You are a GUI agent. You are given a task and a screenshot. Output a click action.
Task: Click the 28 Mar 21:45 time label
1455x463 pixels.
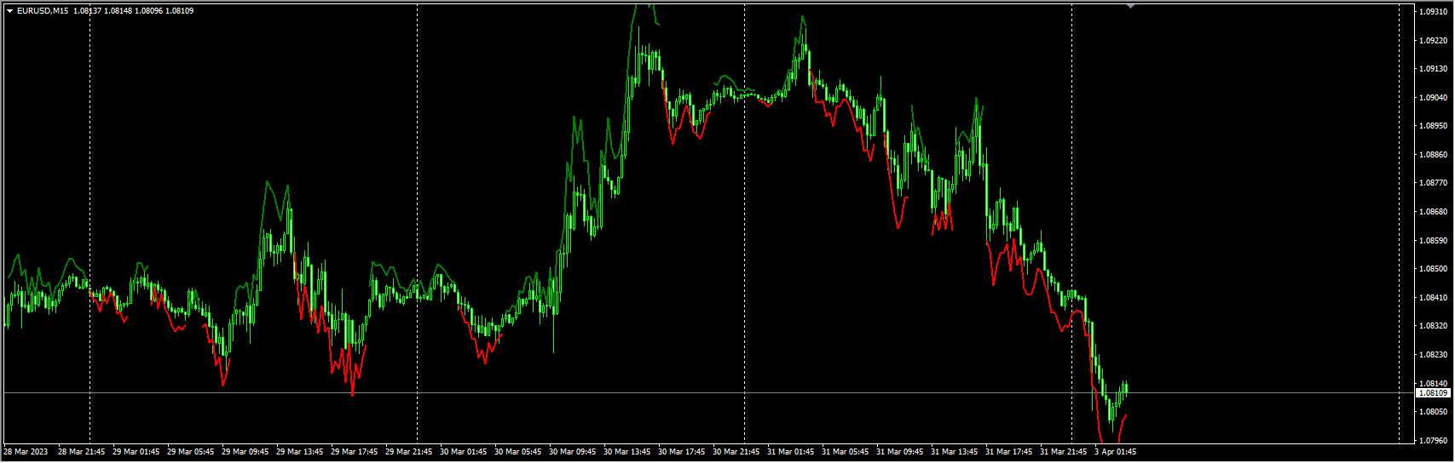[82, 452]
